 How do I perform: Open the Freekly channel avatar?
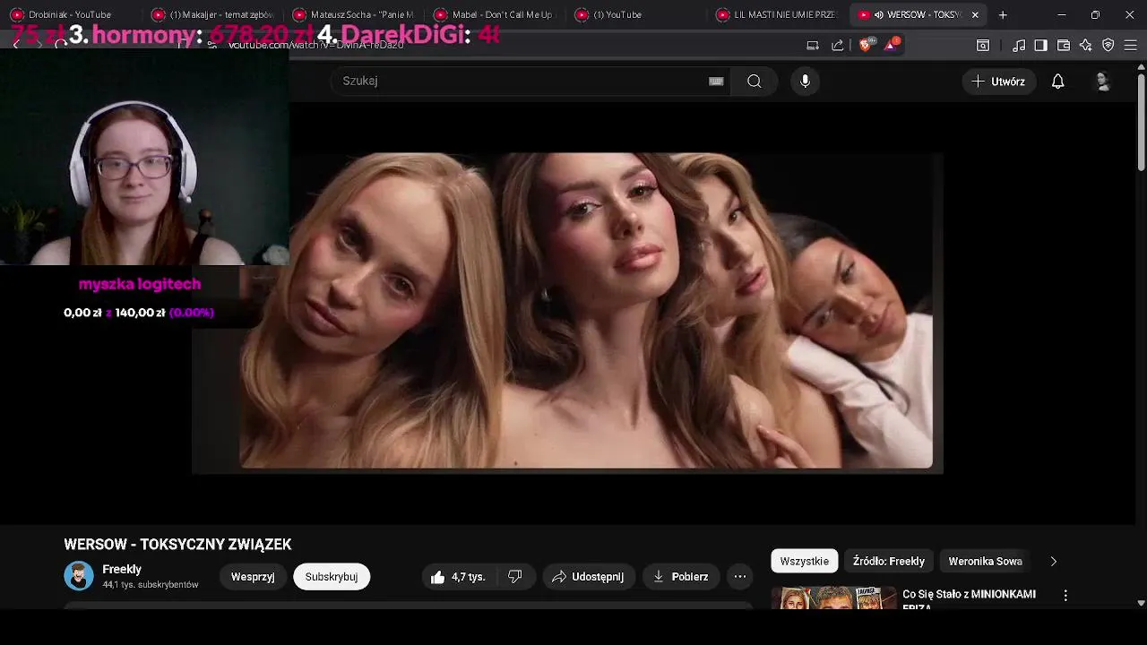pyautogui.click(x=79, y=576)
